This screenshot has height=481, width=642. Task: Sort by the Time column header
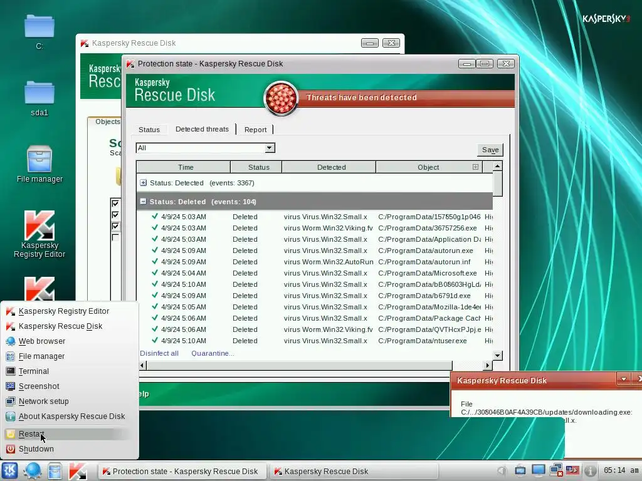pos(184,167)
